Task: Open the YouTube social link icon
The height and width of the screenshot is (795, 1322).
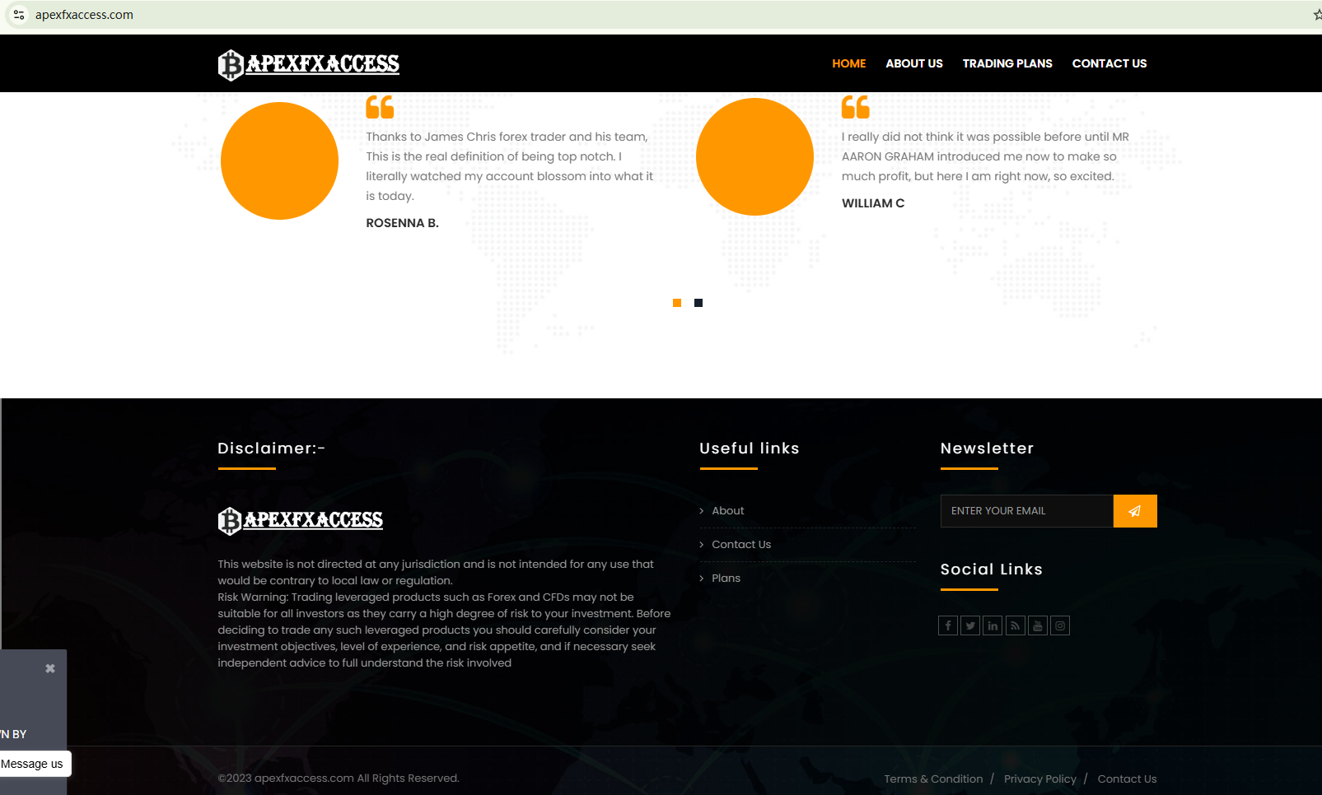Action: point(1038,625)
